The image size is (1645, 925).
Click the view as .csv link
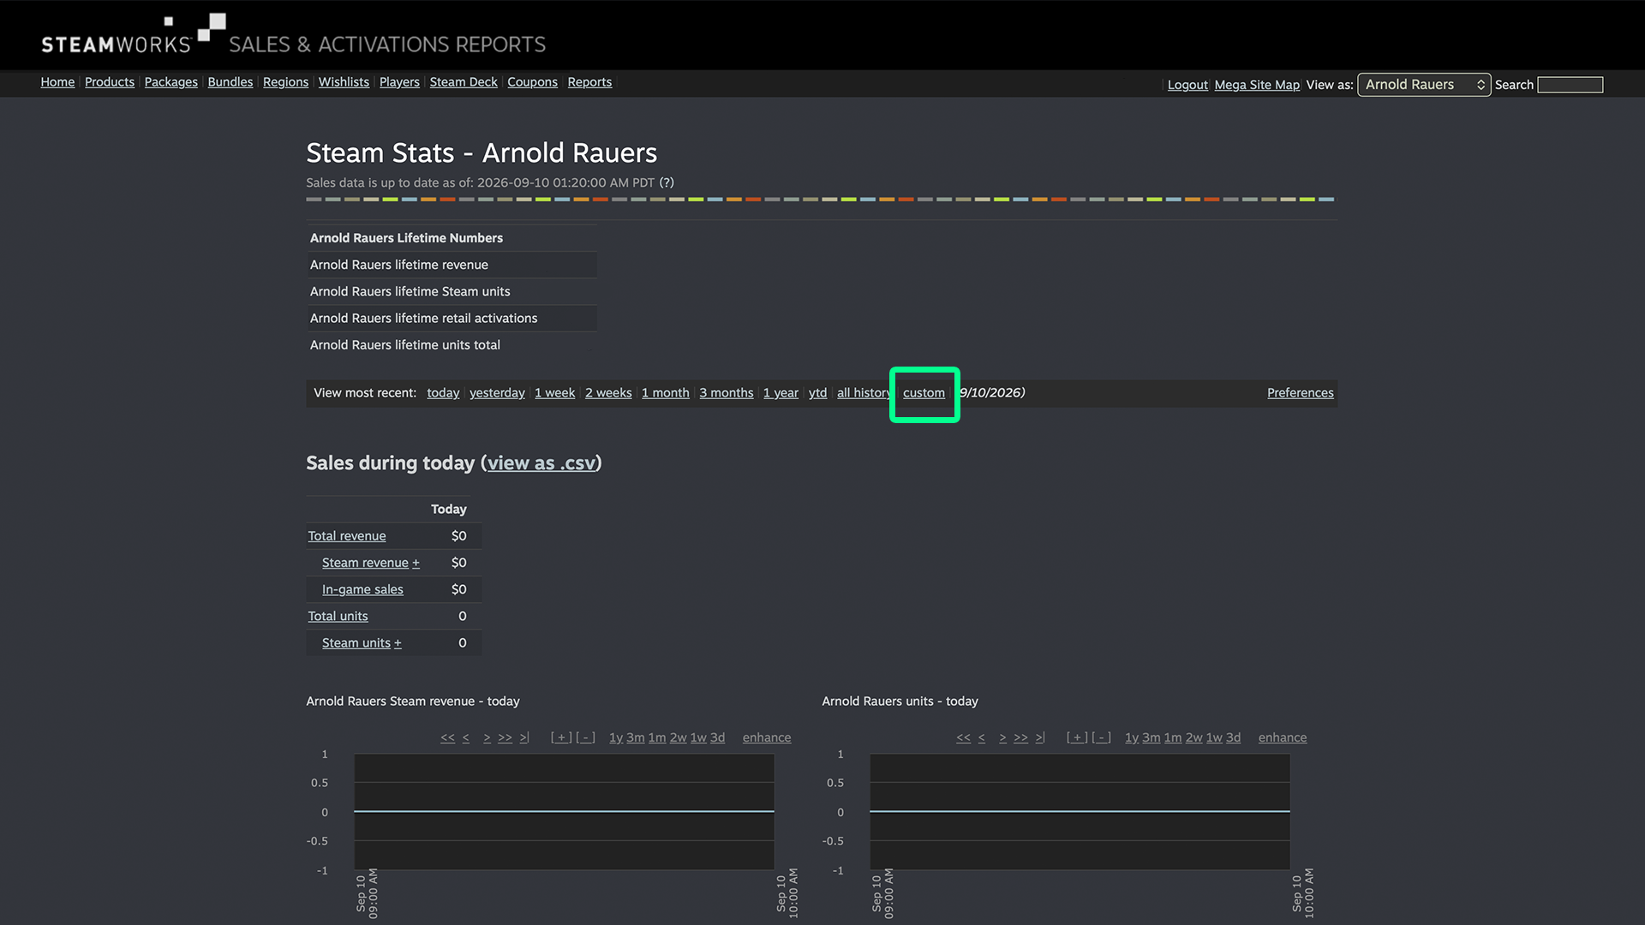[x=541, y=463]
